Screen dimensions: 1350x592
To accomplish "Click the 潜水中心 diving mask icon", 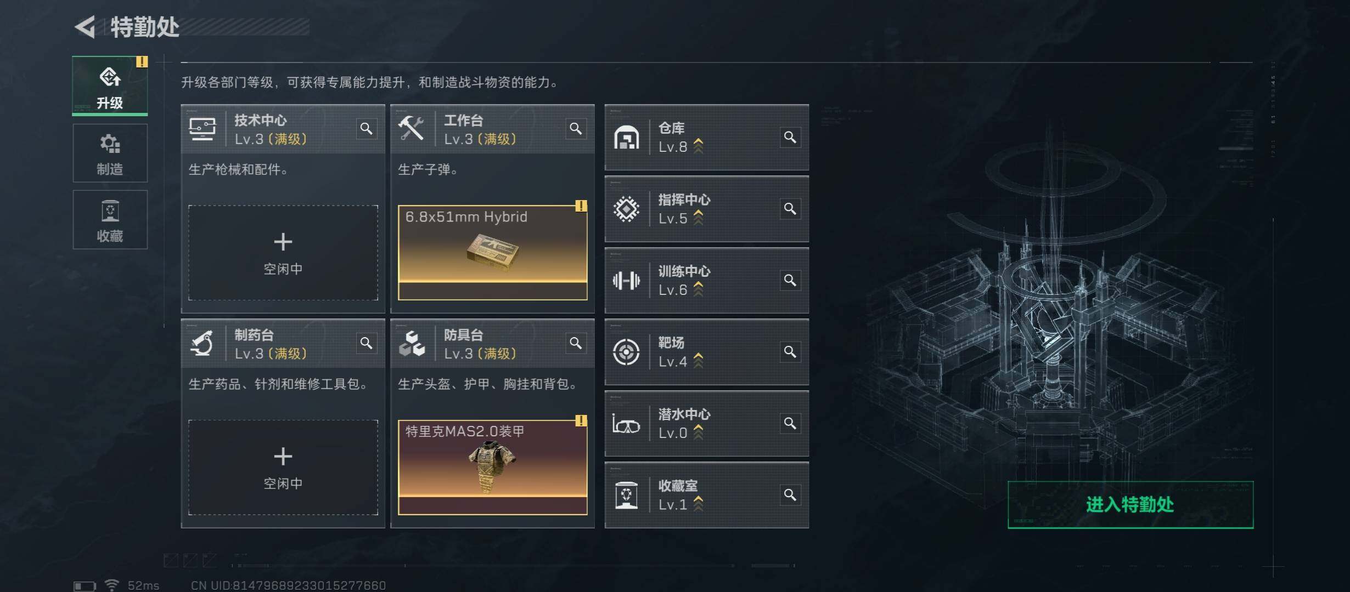I will pos(626,424).
